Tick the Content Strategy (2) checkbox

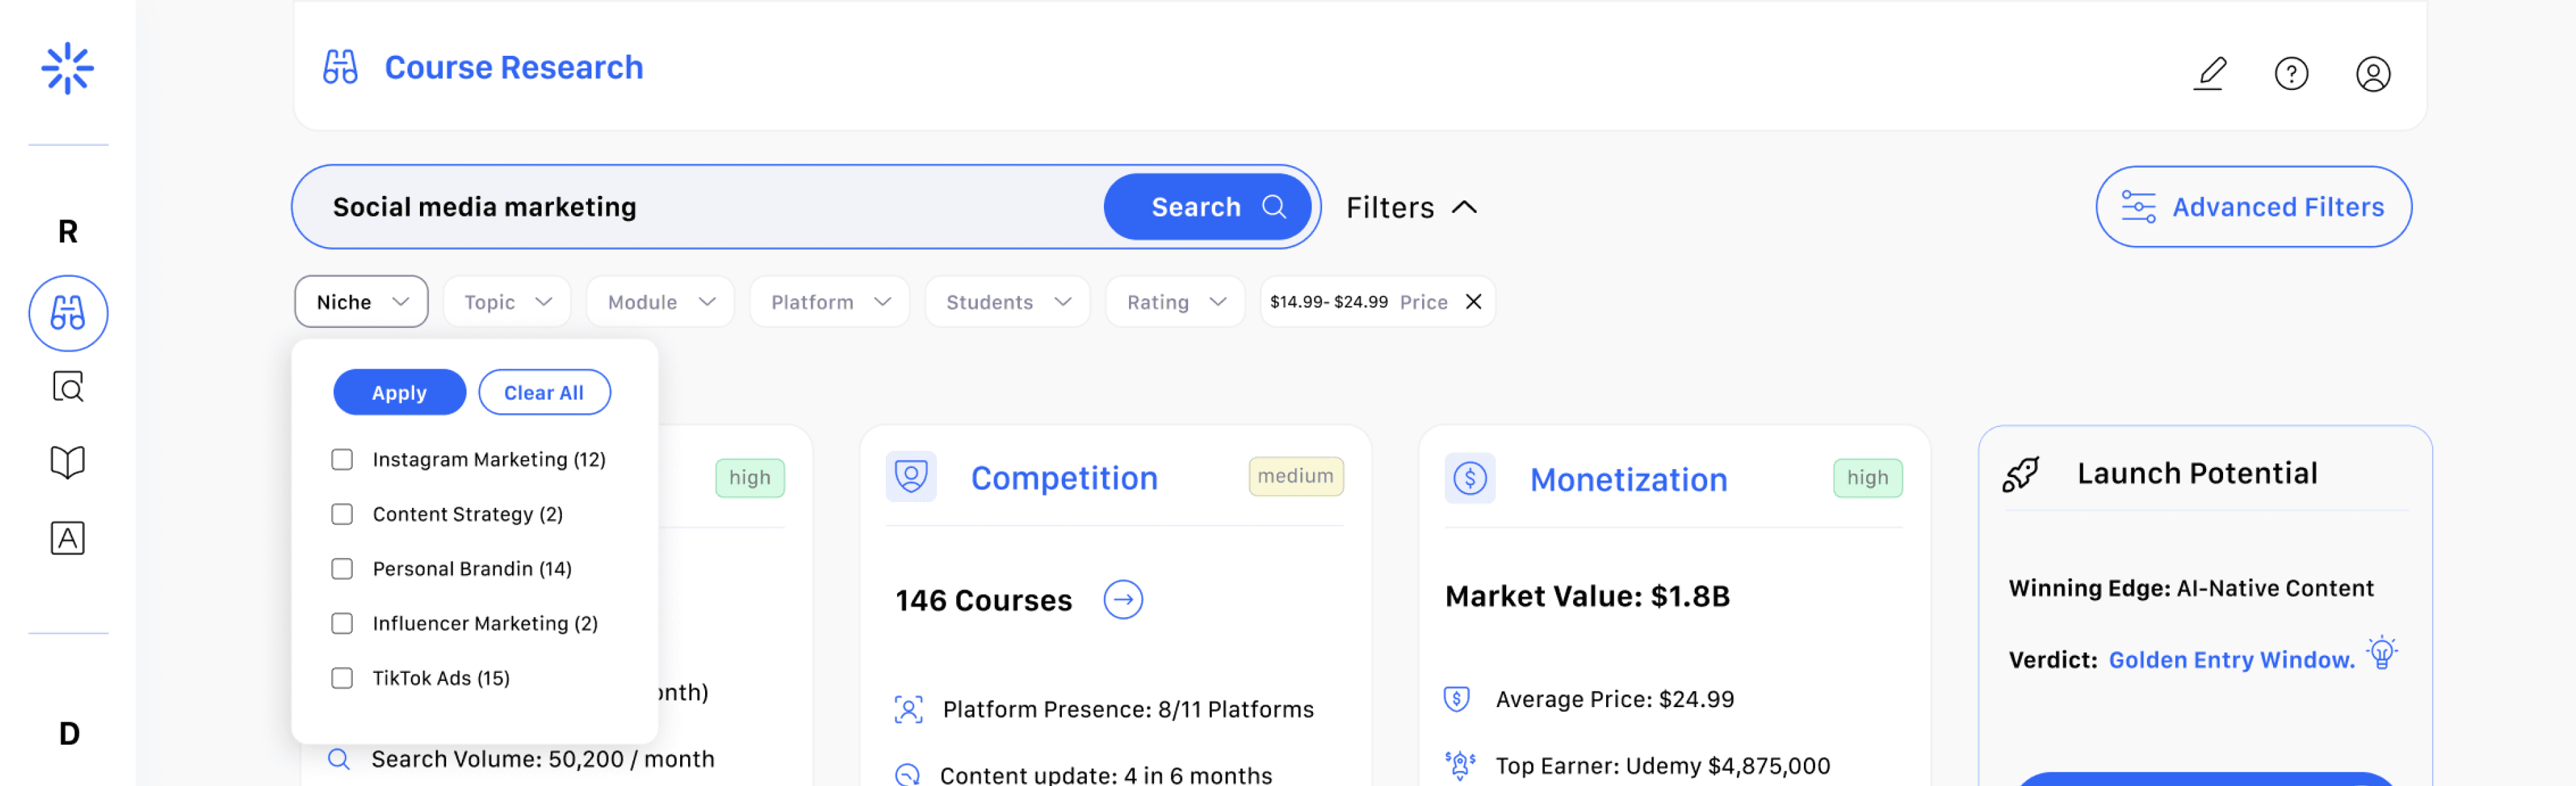pyautogui.click(x=342, y=514)
